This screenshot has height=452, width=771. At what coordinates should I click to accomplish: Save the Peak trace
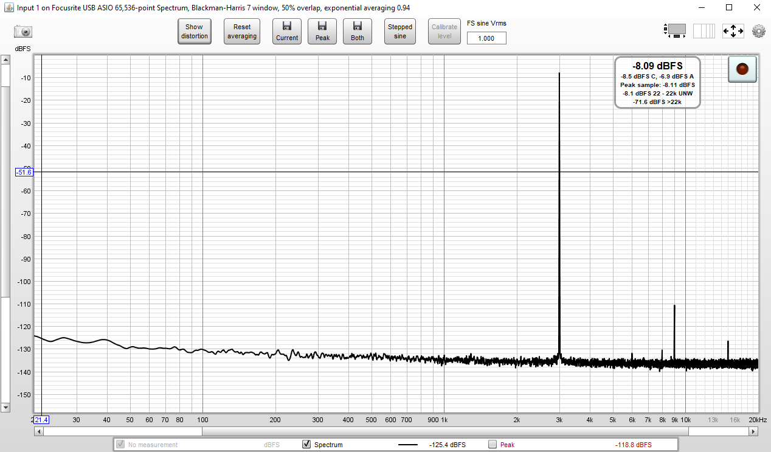click(322, 32)
